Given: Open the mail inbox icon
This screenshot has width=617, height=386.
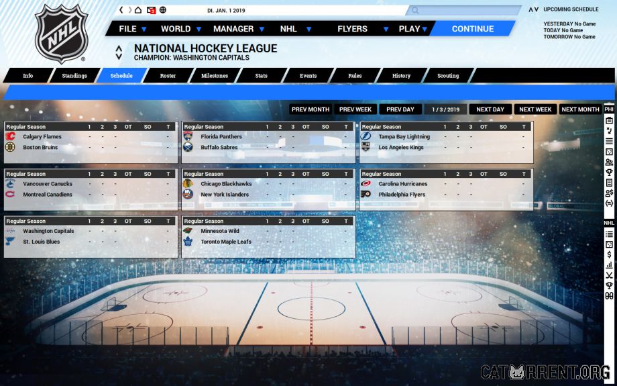Looking at the screenshot, I should (x=151, y=10).
